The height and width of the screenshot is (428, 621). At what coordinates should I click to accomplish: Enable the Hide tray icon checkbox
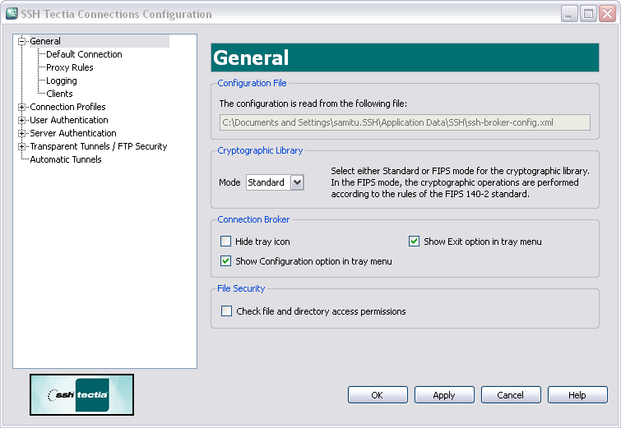(x=225, y=242)
